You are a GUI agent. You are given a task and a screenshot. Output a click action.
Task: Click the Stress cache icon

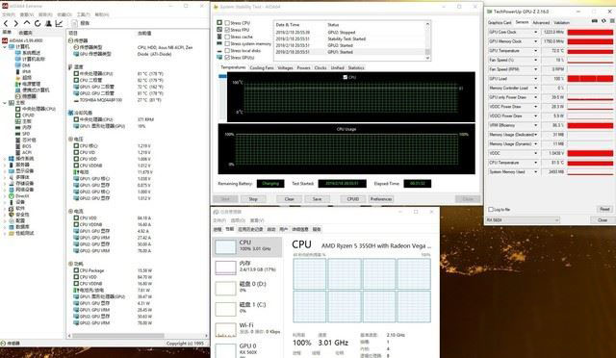(219, 37)
